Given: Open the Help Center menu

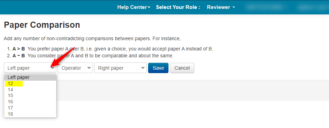Looking at the screenshot, I should (134, 7).
